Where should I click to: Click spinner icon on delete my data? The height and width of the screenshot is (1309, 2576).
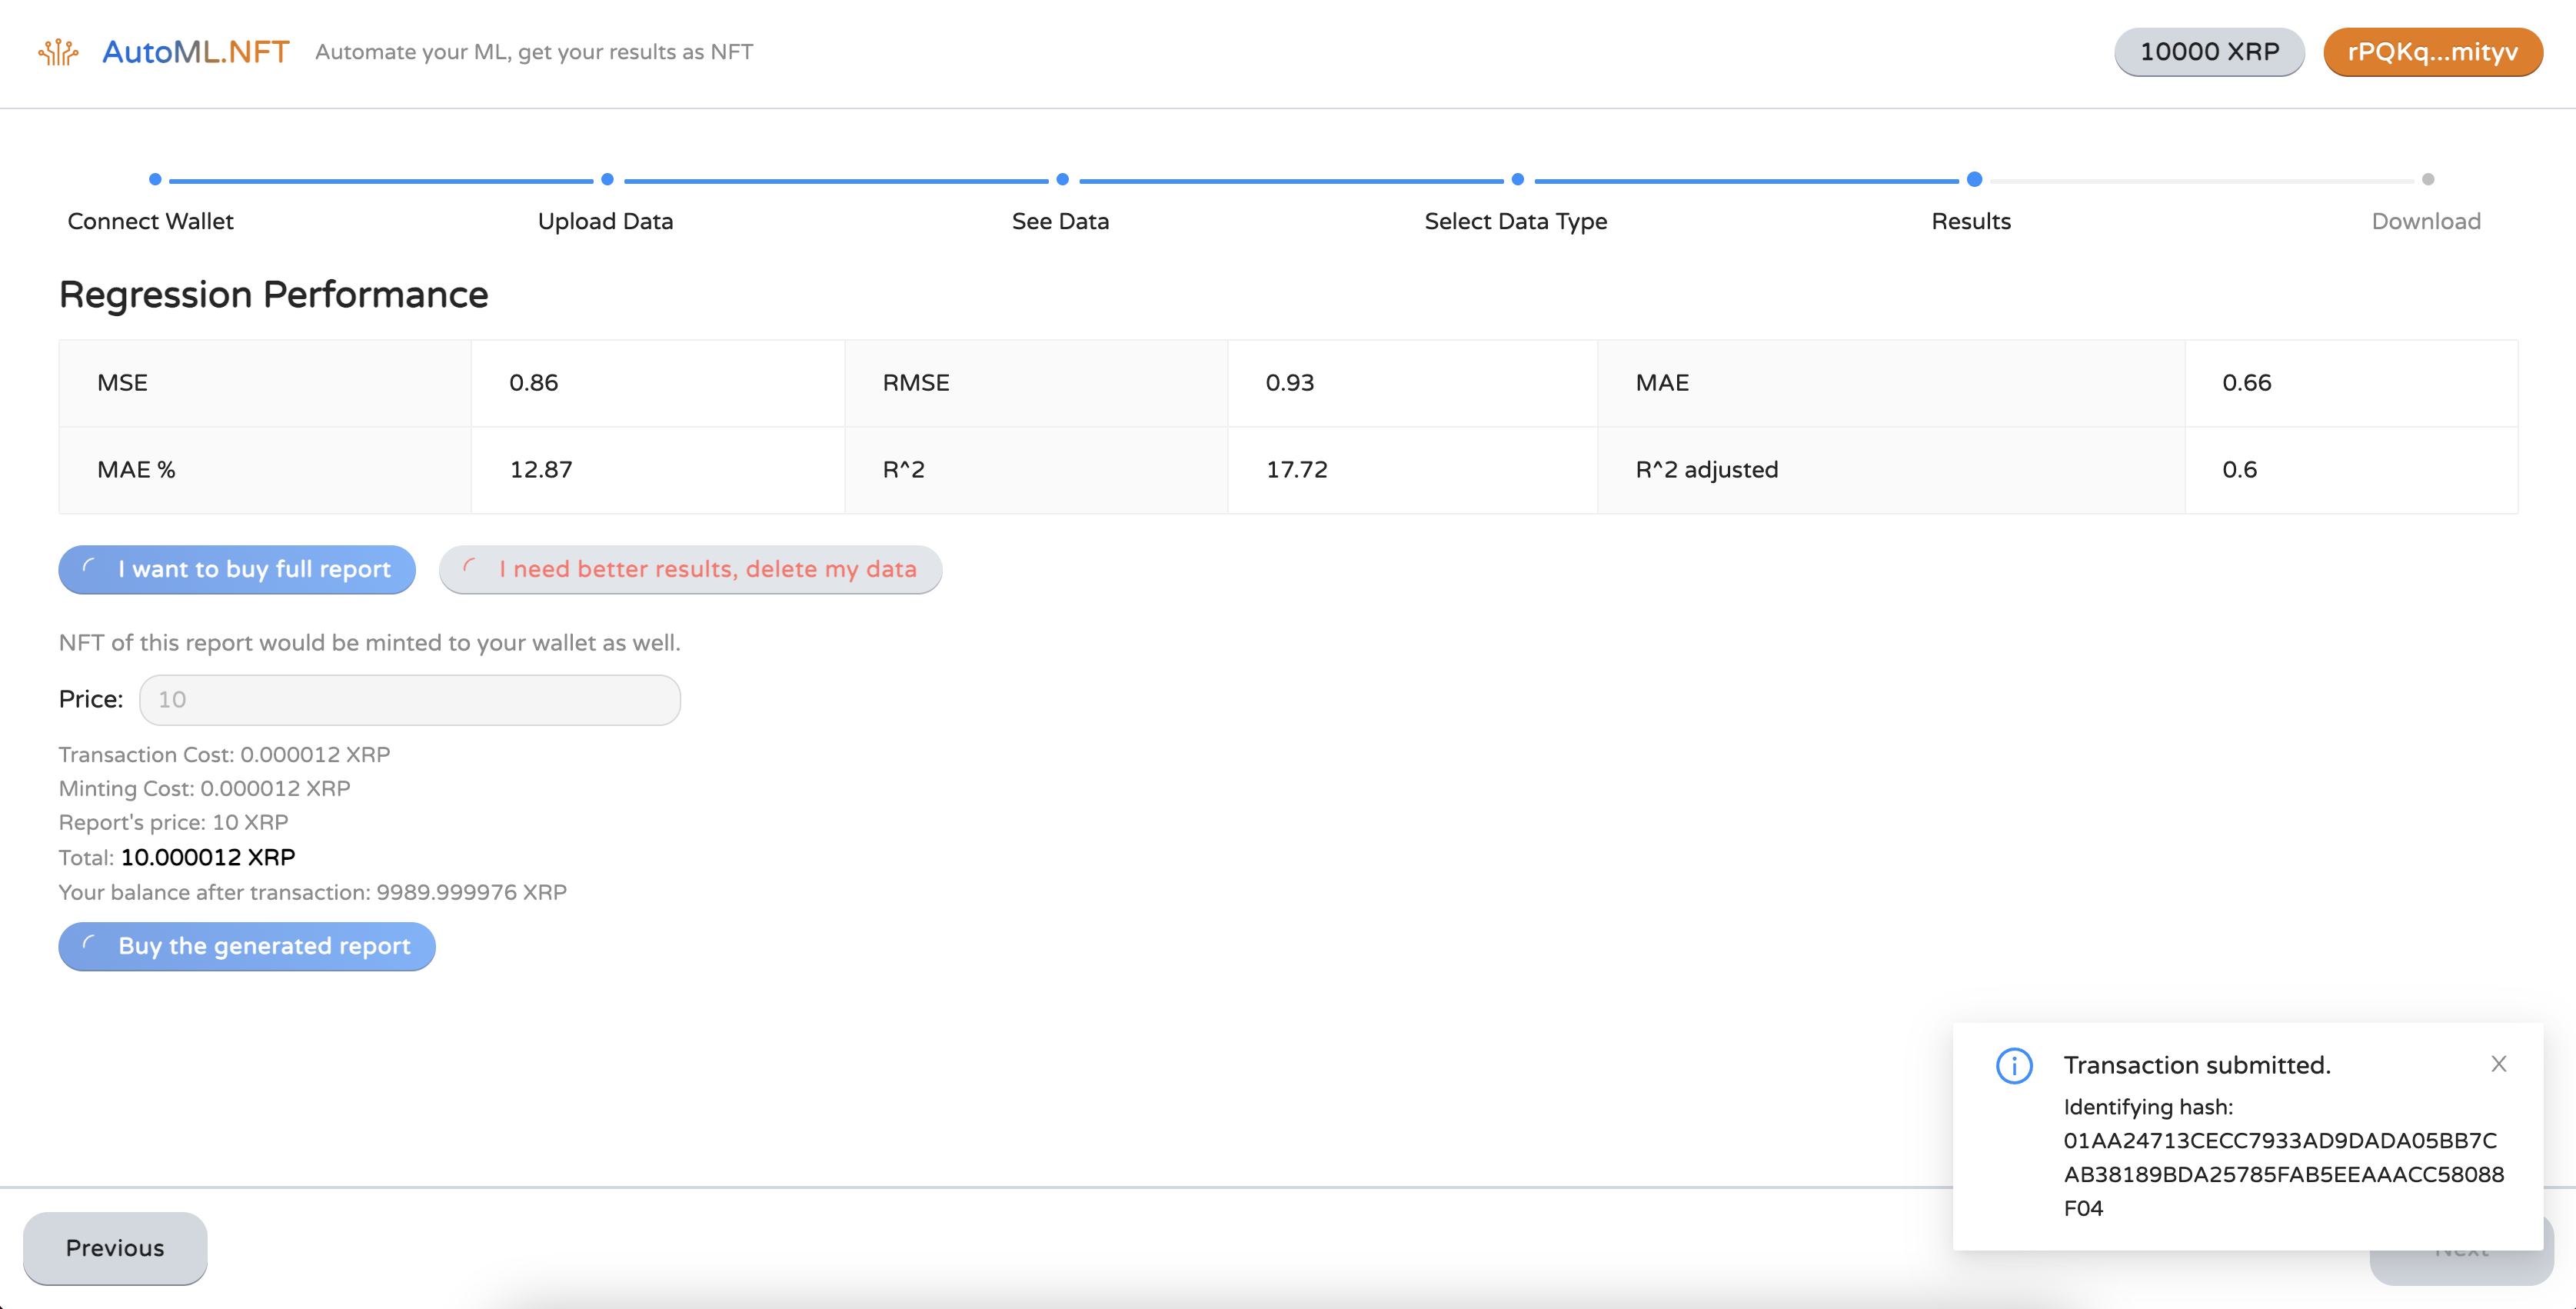click(469, 567)
